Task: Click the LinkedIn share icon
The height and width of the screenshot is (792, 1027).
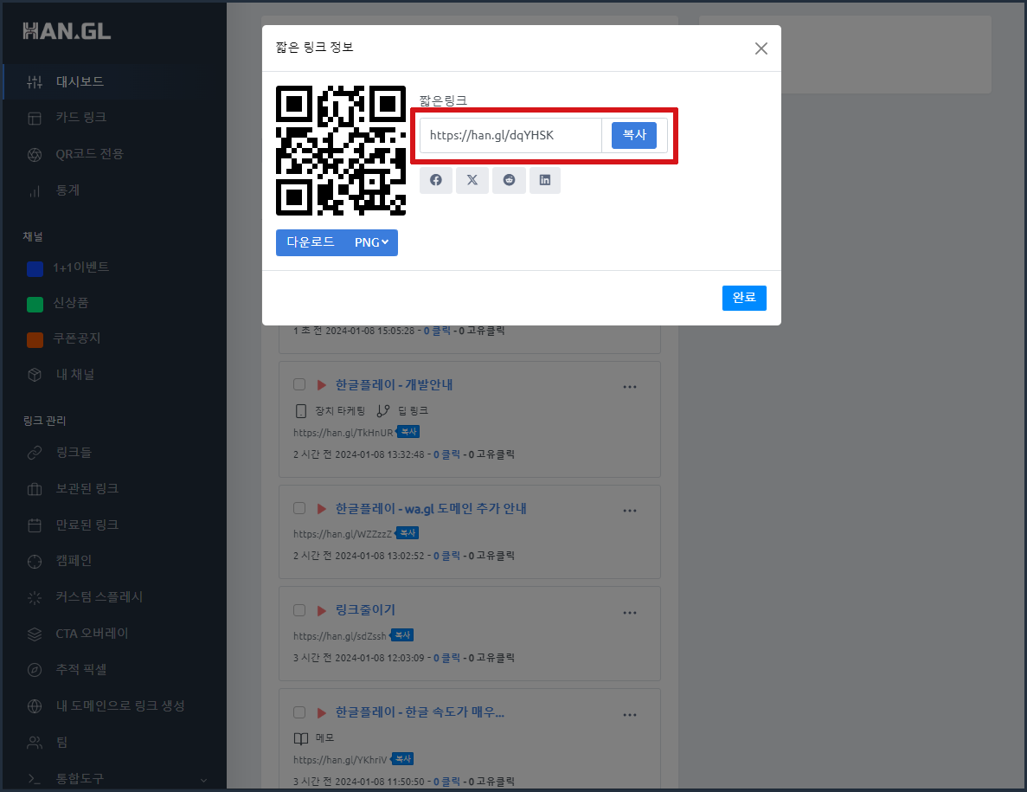Action: point(545,180)
